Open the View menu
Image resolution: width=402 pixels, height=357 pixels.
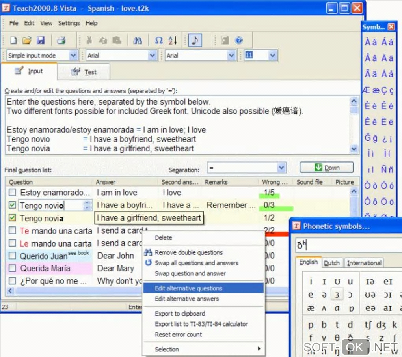46,23
